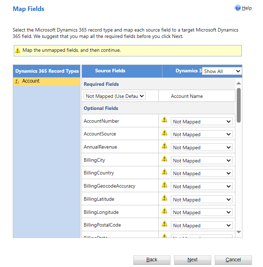Click Dynamics 365 Record Types header
This screenshot has height=267, width=263.
tap(47, 71)
